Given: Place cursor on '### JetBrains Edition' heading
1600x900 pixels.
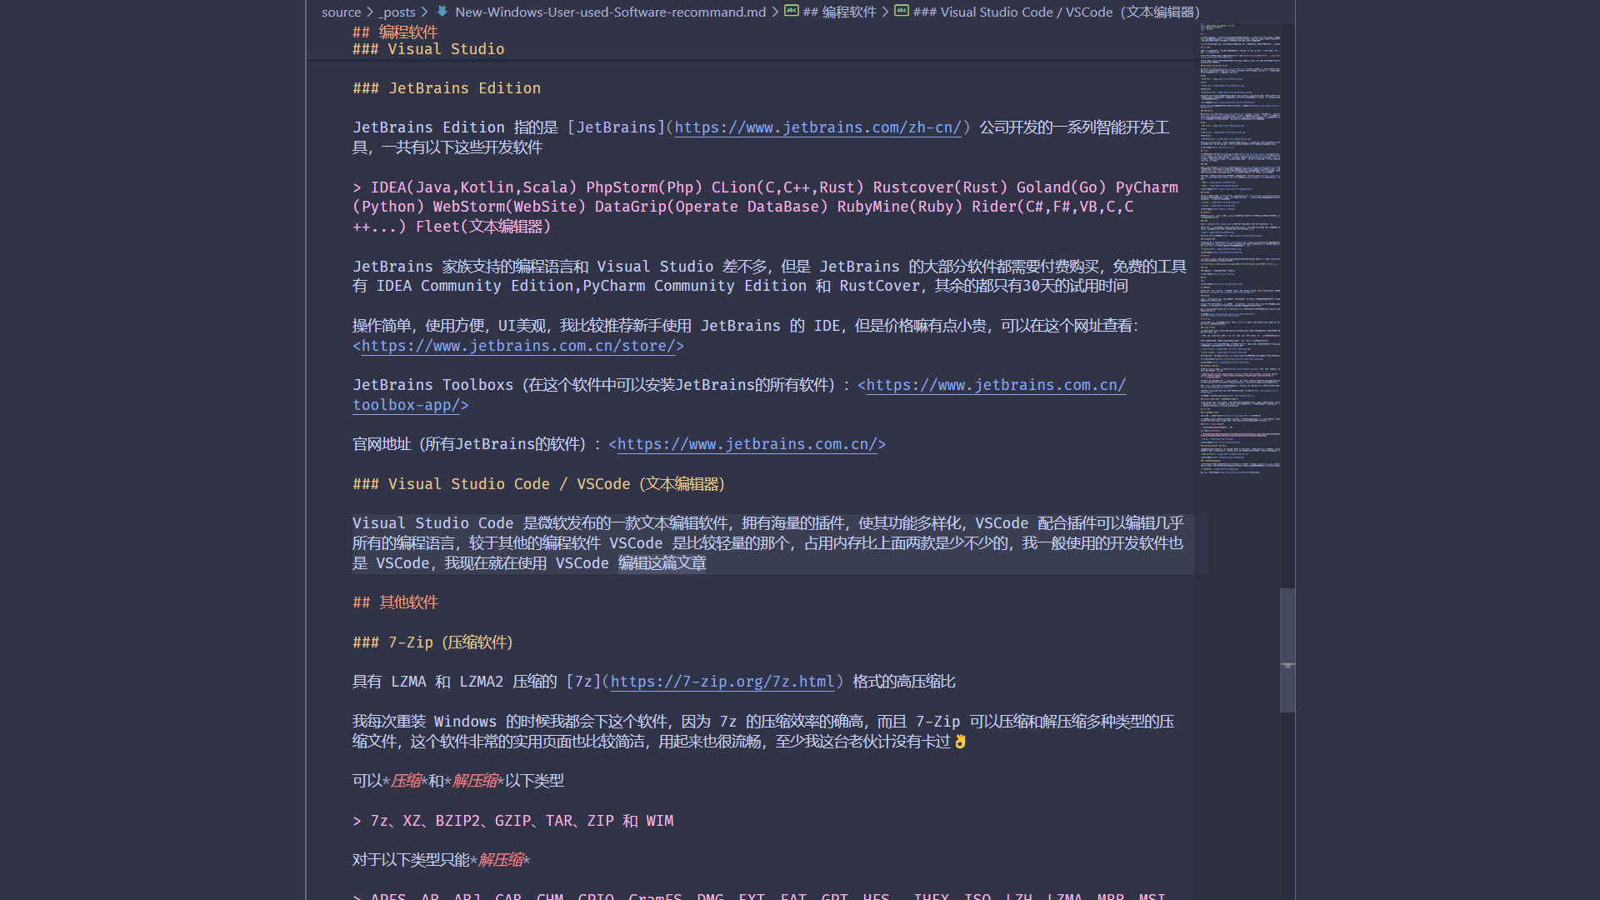Looking at the screenshot, I should click(x=447, y=88).
